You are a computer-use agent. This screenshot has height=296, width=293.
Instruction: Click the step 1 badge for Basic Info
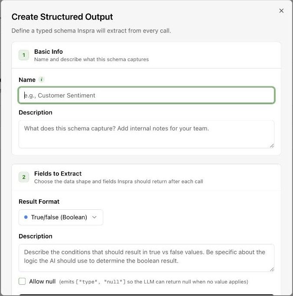(24, 55)
